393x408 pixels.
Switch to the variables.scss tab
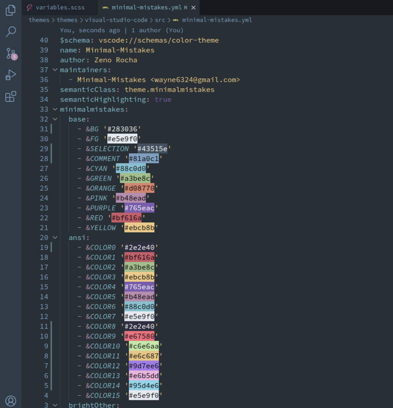pos(60,7)
